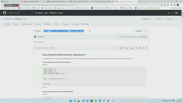Open file in GitHub Desktop icon
Screen dimensions: 183x103
tap(136, 48)
